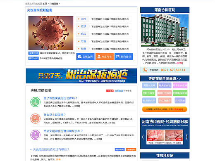This screenshot has height=161, width=215.
Task: Select the purple bottom-row right self-test tag
Action: pos(180,100)
